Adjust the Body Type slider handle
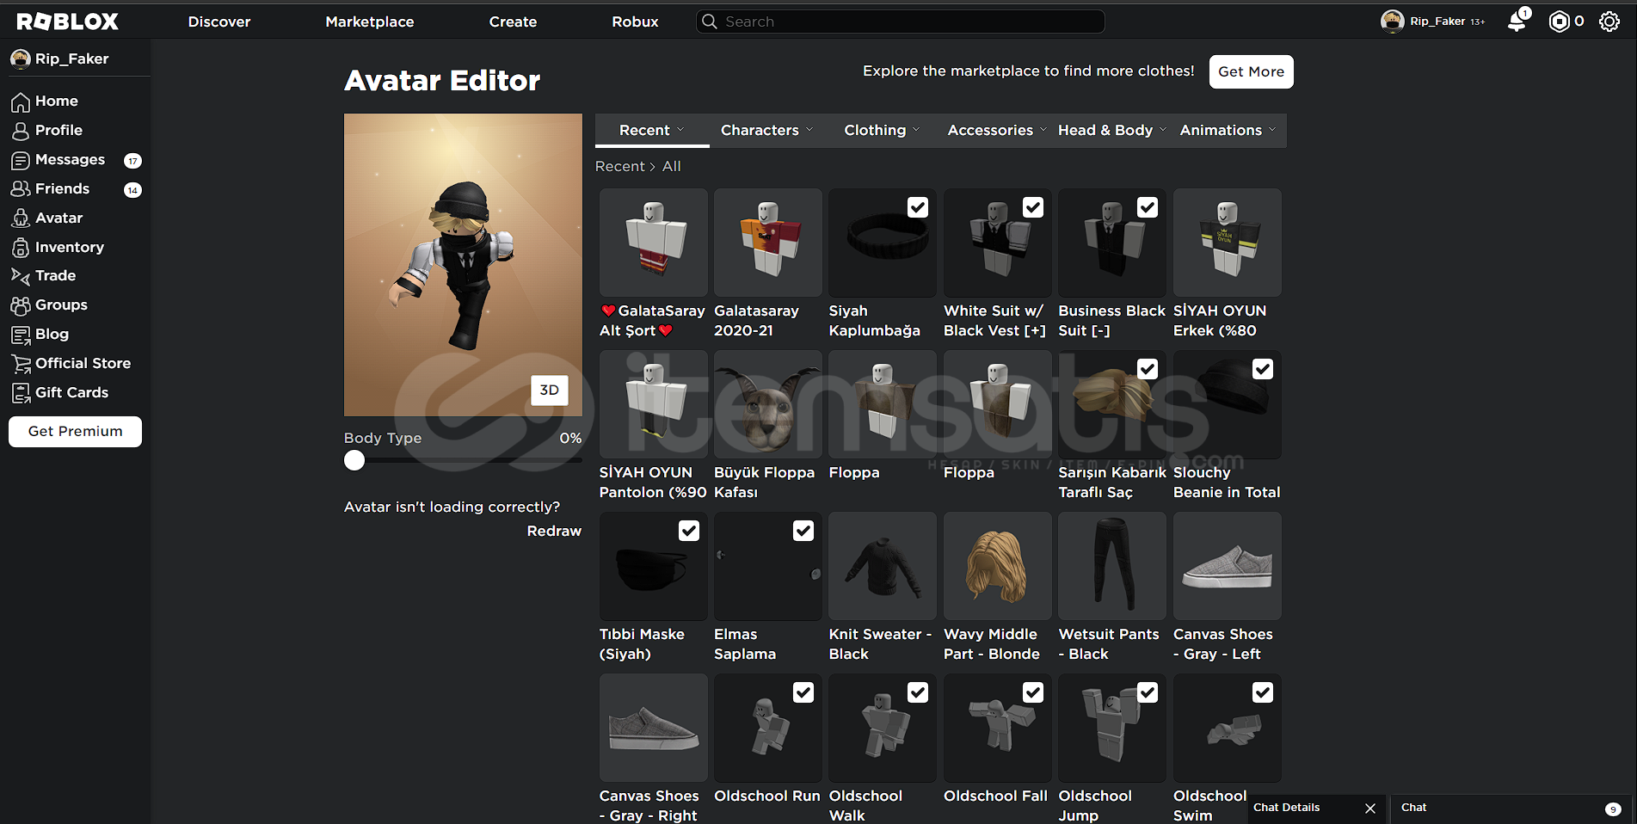 [354, 461]
